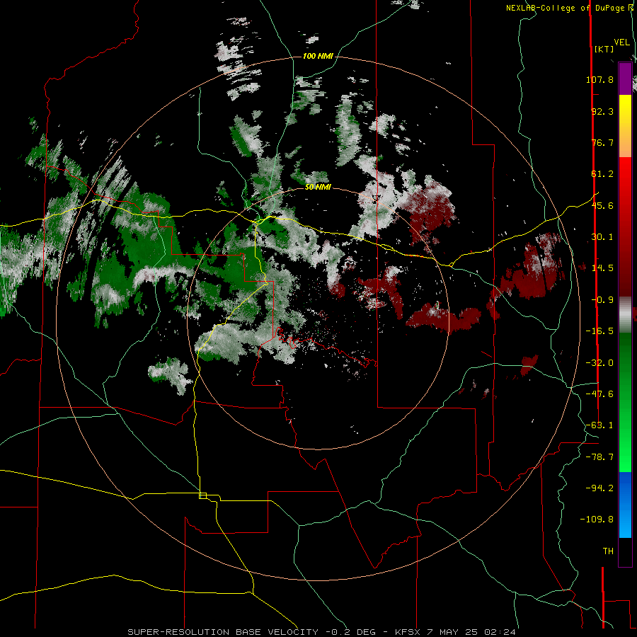Click the 107.8 velocity scale value
The width and height of the screenshot is (637, 637).
(599, 79)
